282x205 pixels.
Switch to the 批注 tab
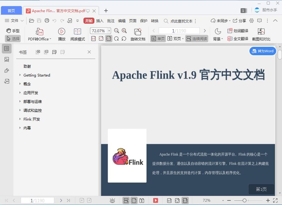(x=111, y=21)
